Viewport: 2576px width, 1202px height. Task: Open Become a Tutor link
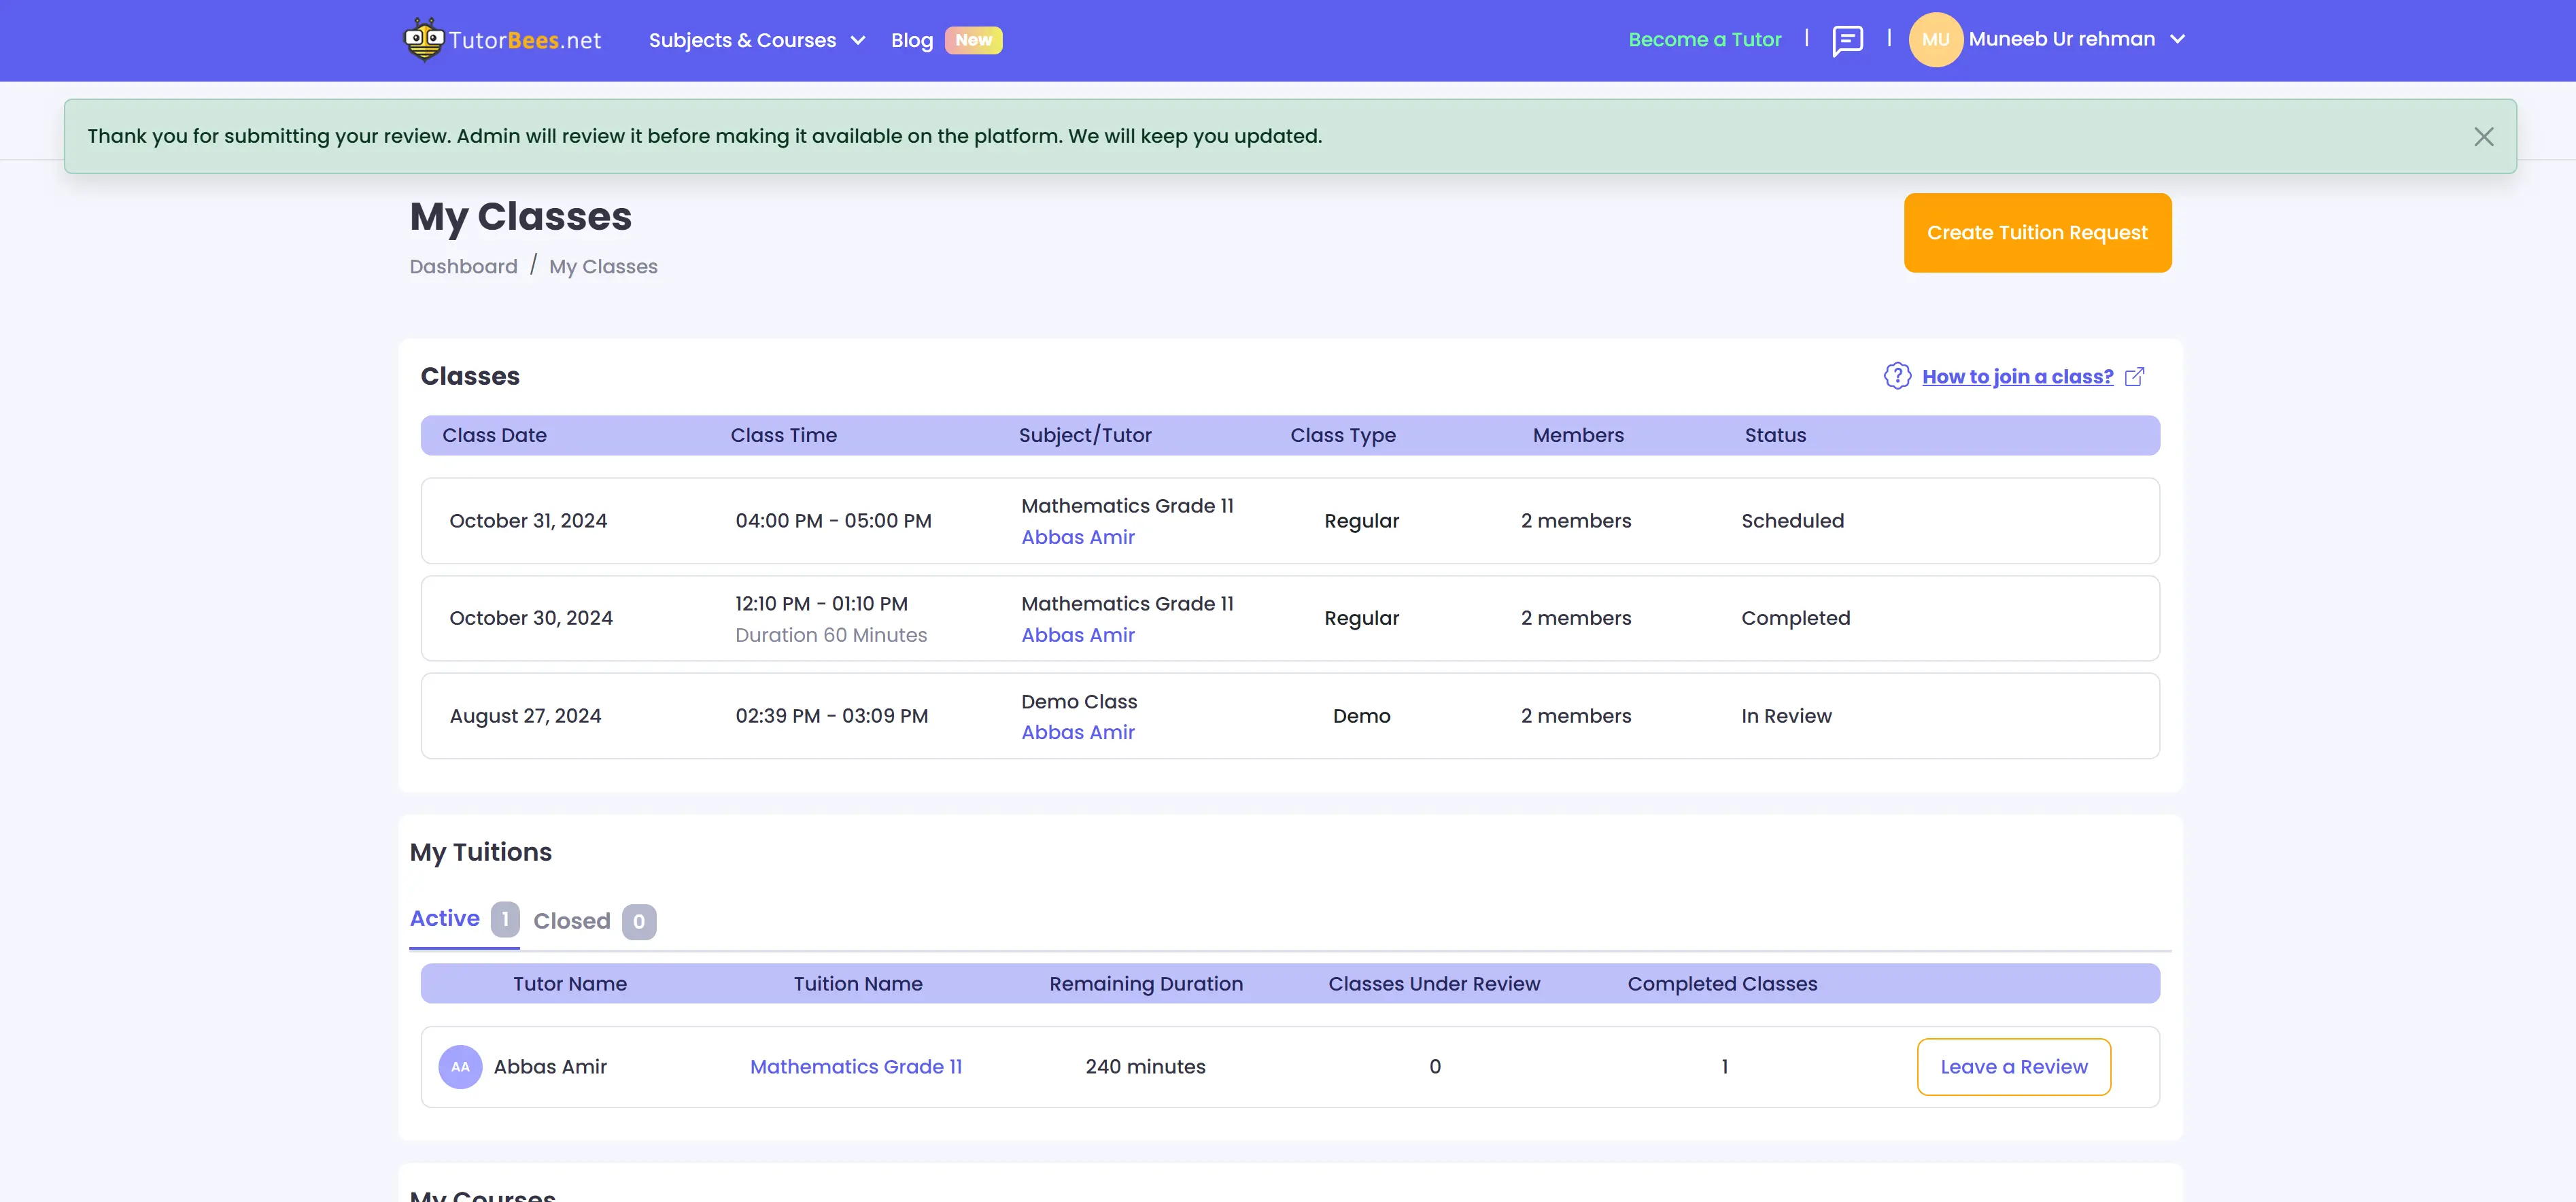pos(1704,40)
